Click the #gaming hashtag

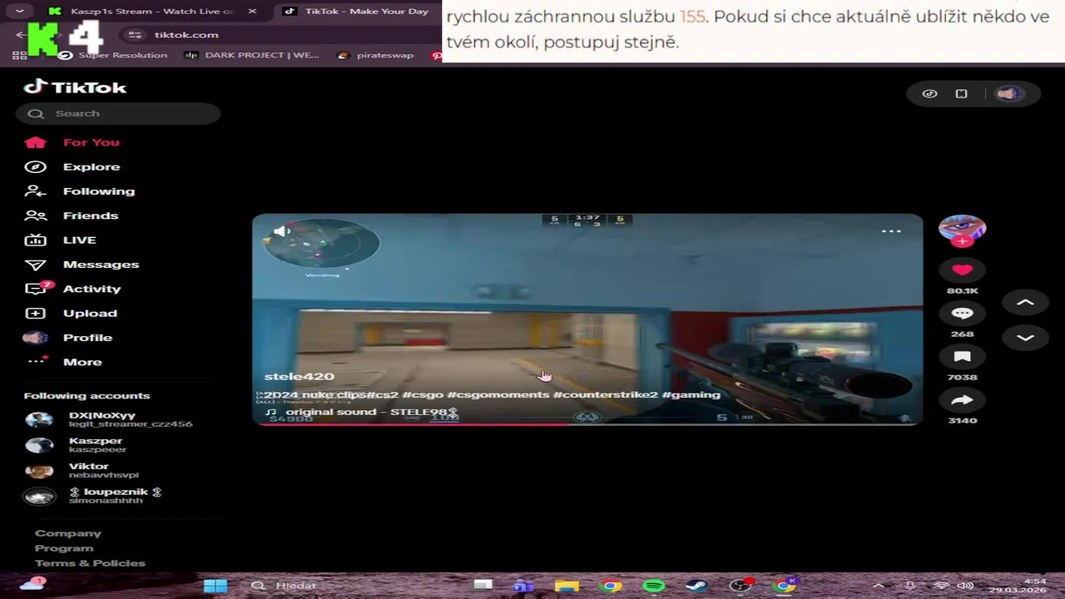(x=691, y=394)
